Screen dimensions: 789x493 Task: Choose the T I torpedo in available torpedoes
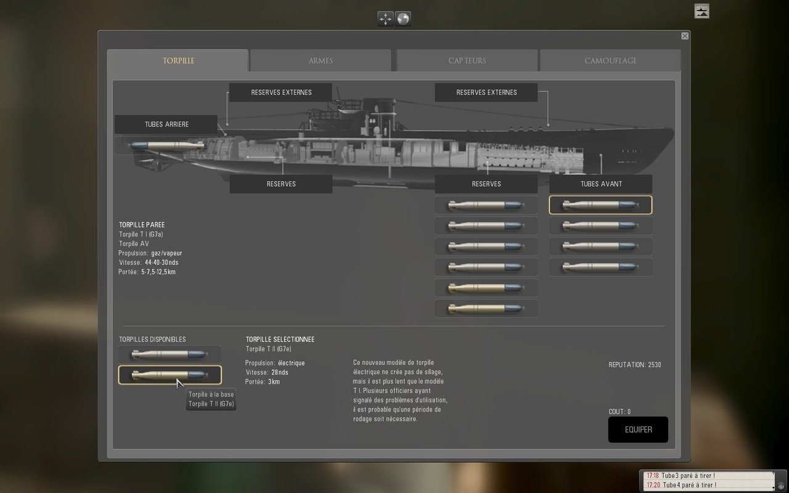click(x=170, y=354)
